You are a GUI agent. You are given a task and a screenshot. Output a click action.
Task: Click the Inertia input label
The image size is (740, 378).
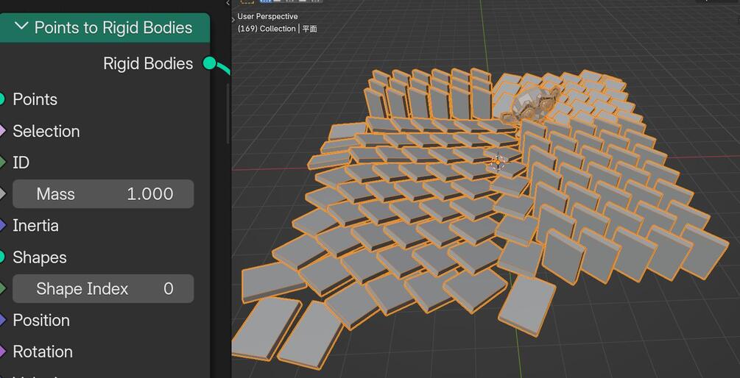pos(35,225)
